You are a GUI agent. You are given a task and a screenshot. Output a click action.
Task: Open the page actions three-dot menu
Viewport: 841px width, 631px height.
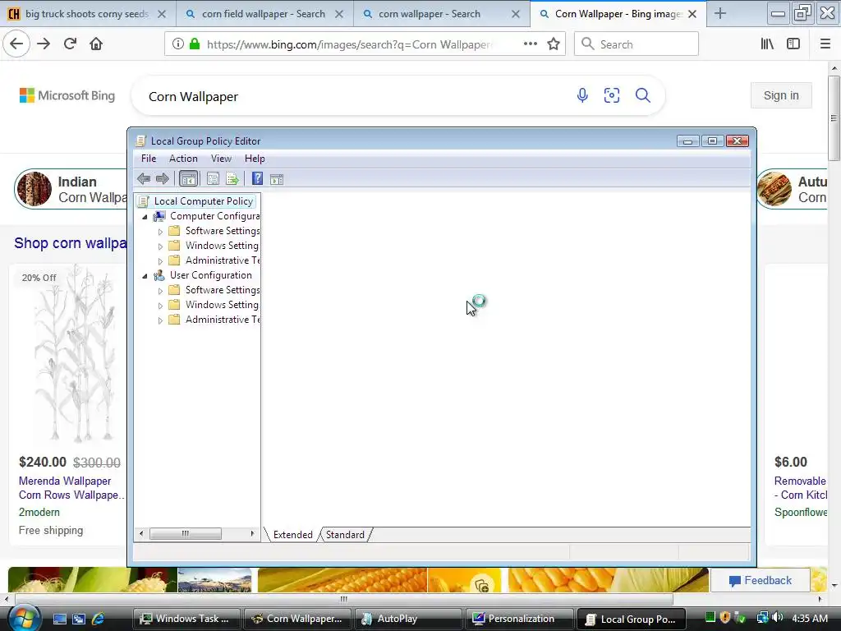[x=531, y=44]
